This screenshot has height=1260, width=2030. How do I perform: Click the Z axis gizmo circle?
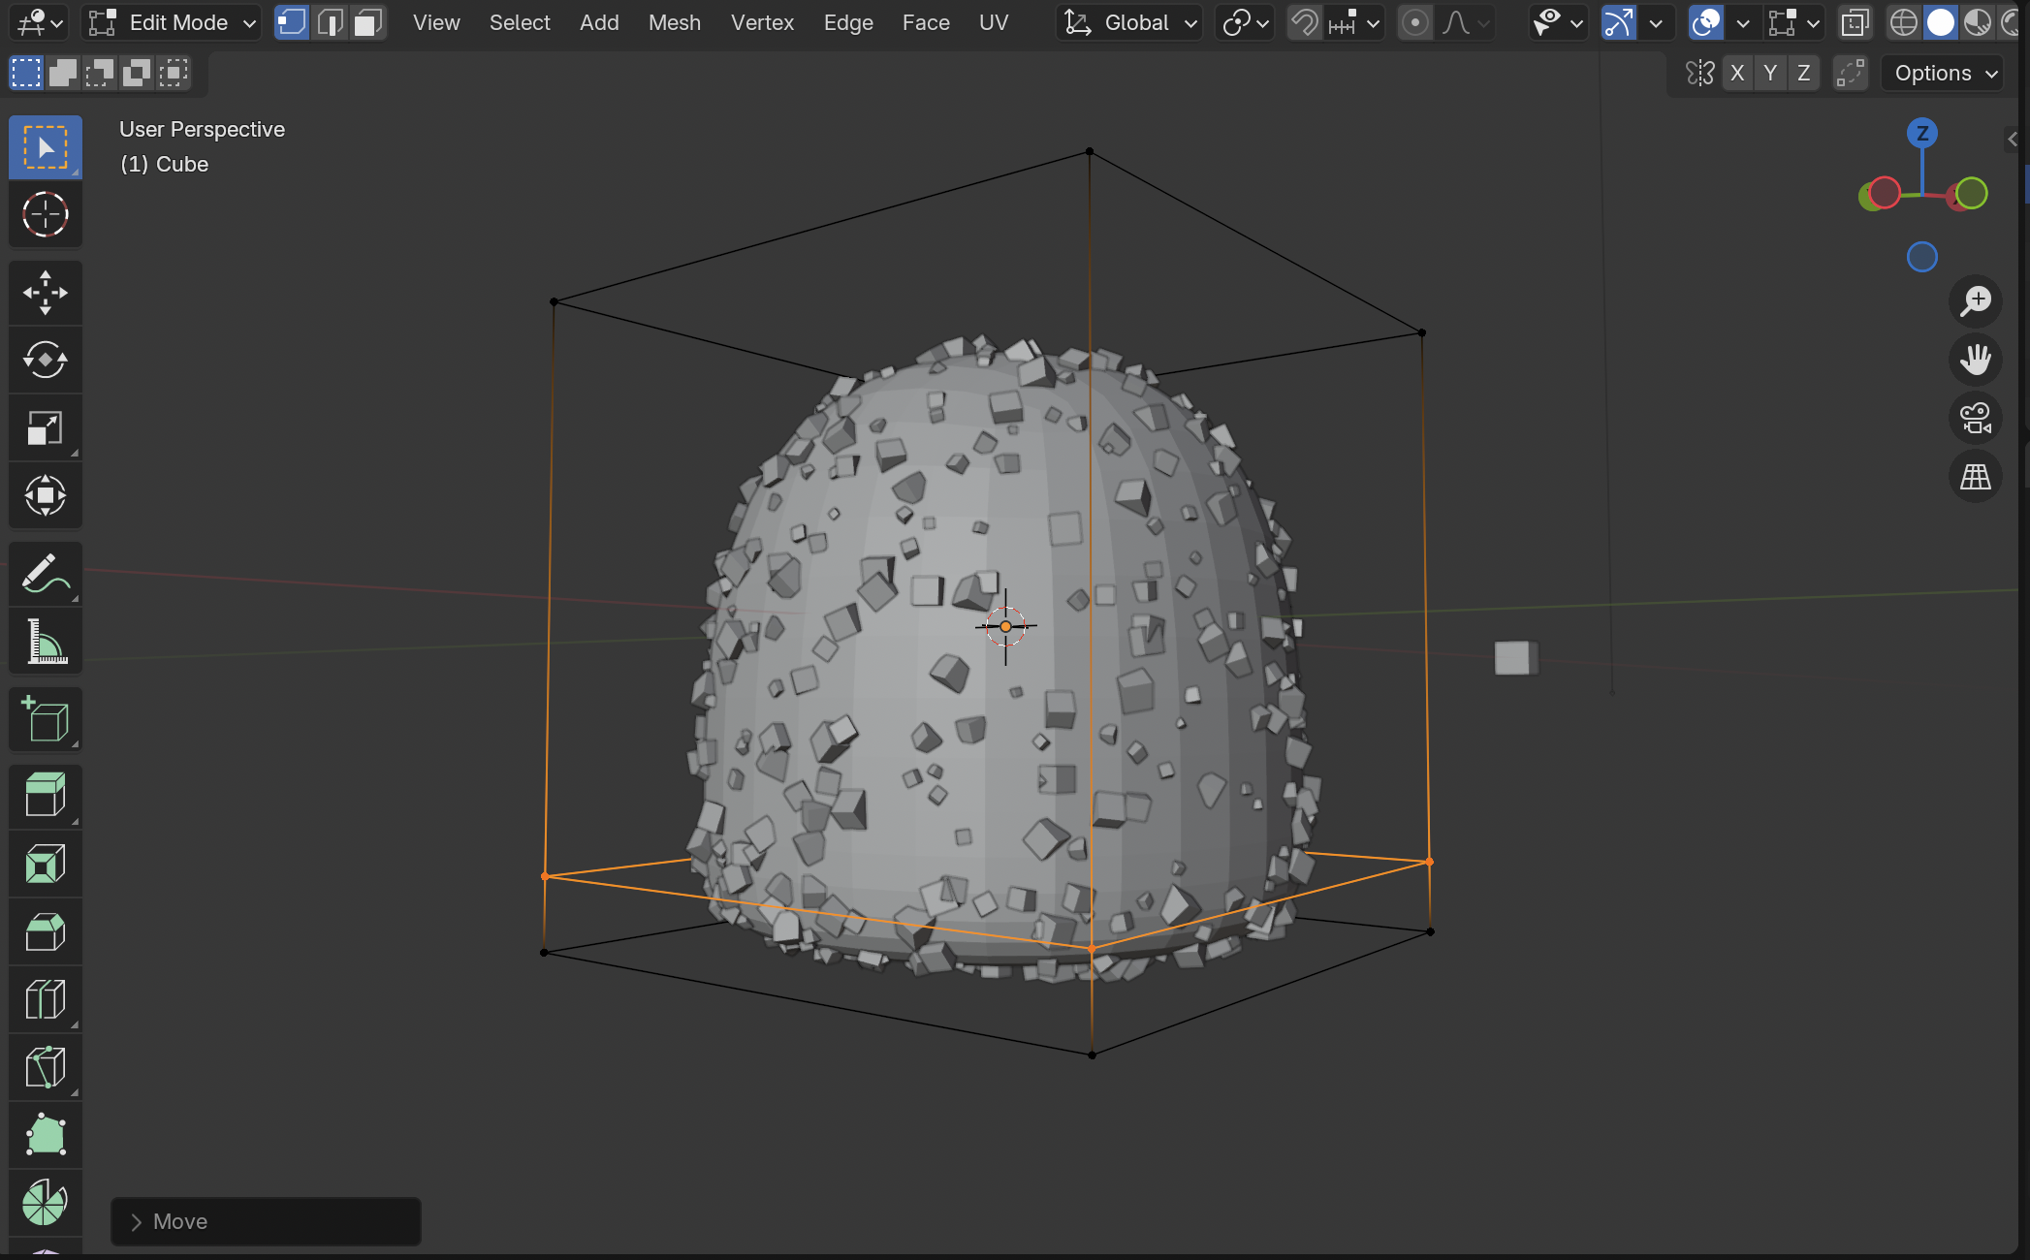(x=1921, y=133)
